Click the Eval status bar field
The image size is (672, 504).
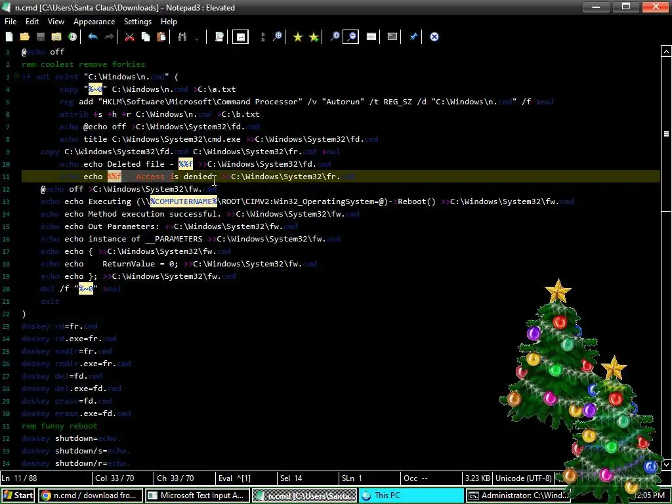point(246,478)
